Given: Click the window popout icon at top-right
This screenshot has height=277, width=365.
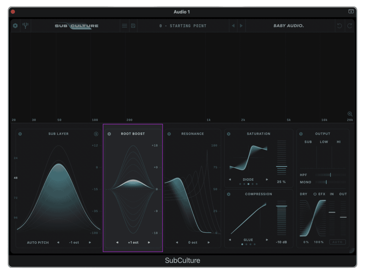Looking at the screenshot, I should click(351, 11).
